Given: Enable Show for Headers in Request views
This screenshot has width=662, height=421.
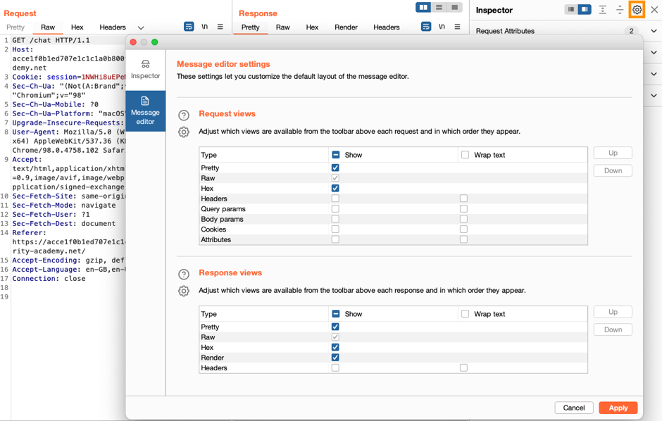Looking at the screenshot, I should (x=335, y=199).
